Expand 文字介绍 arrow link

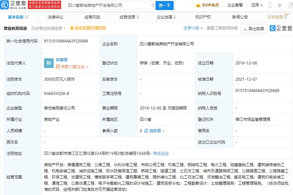193,28
